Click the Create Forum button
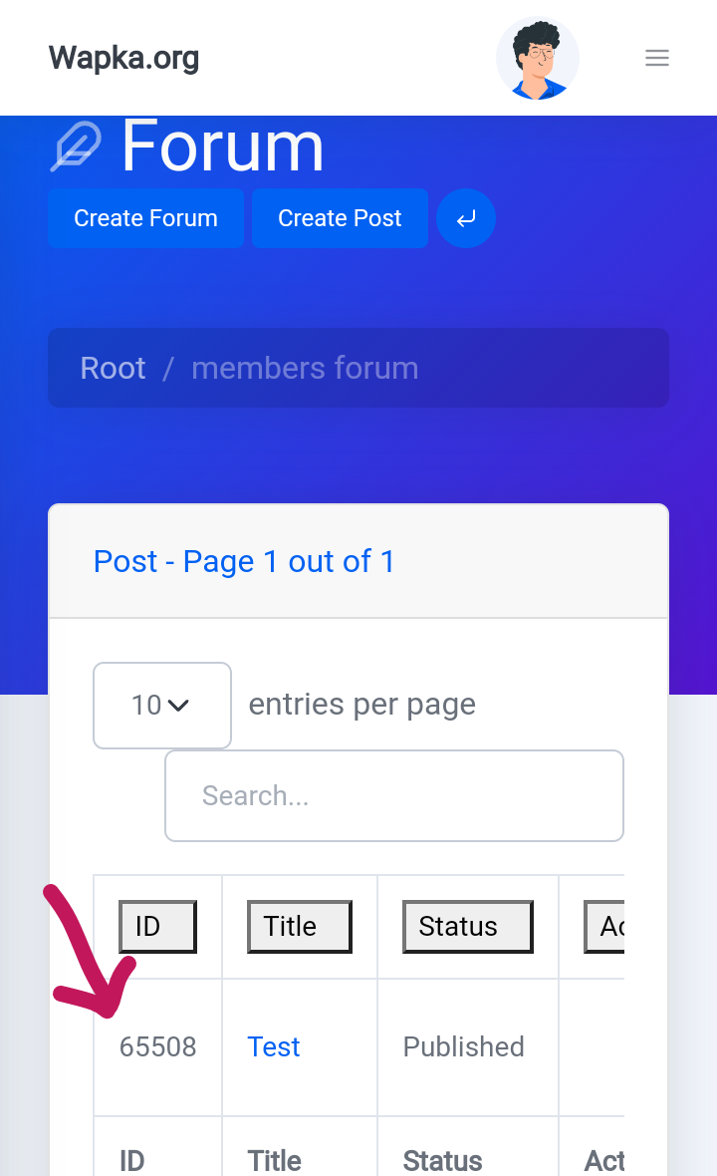 [x=145, y=218]
